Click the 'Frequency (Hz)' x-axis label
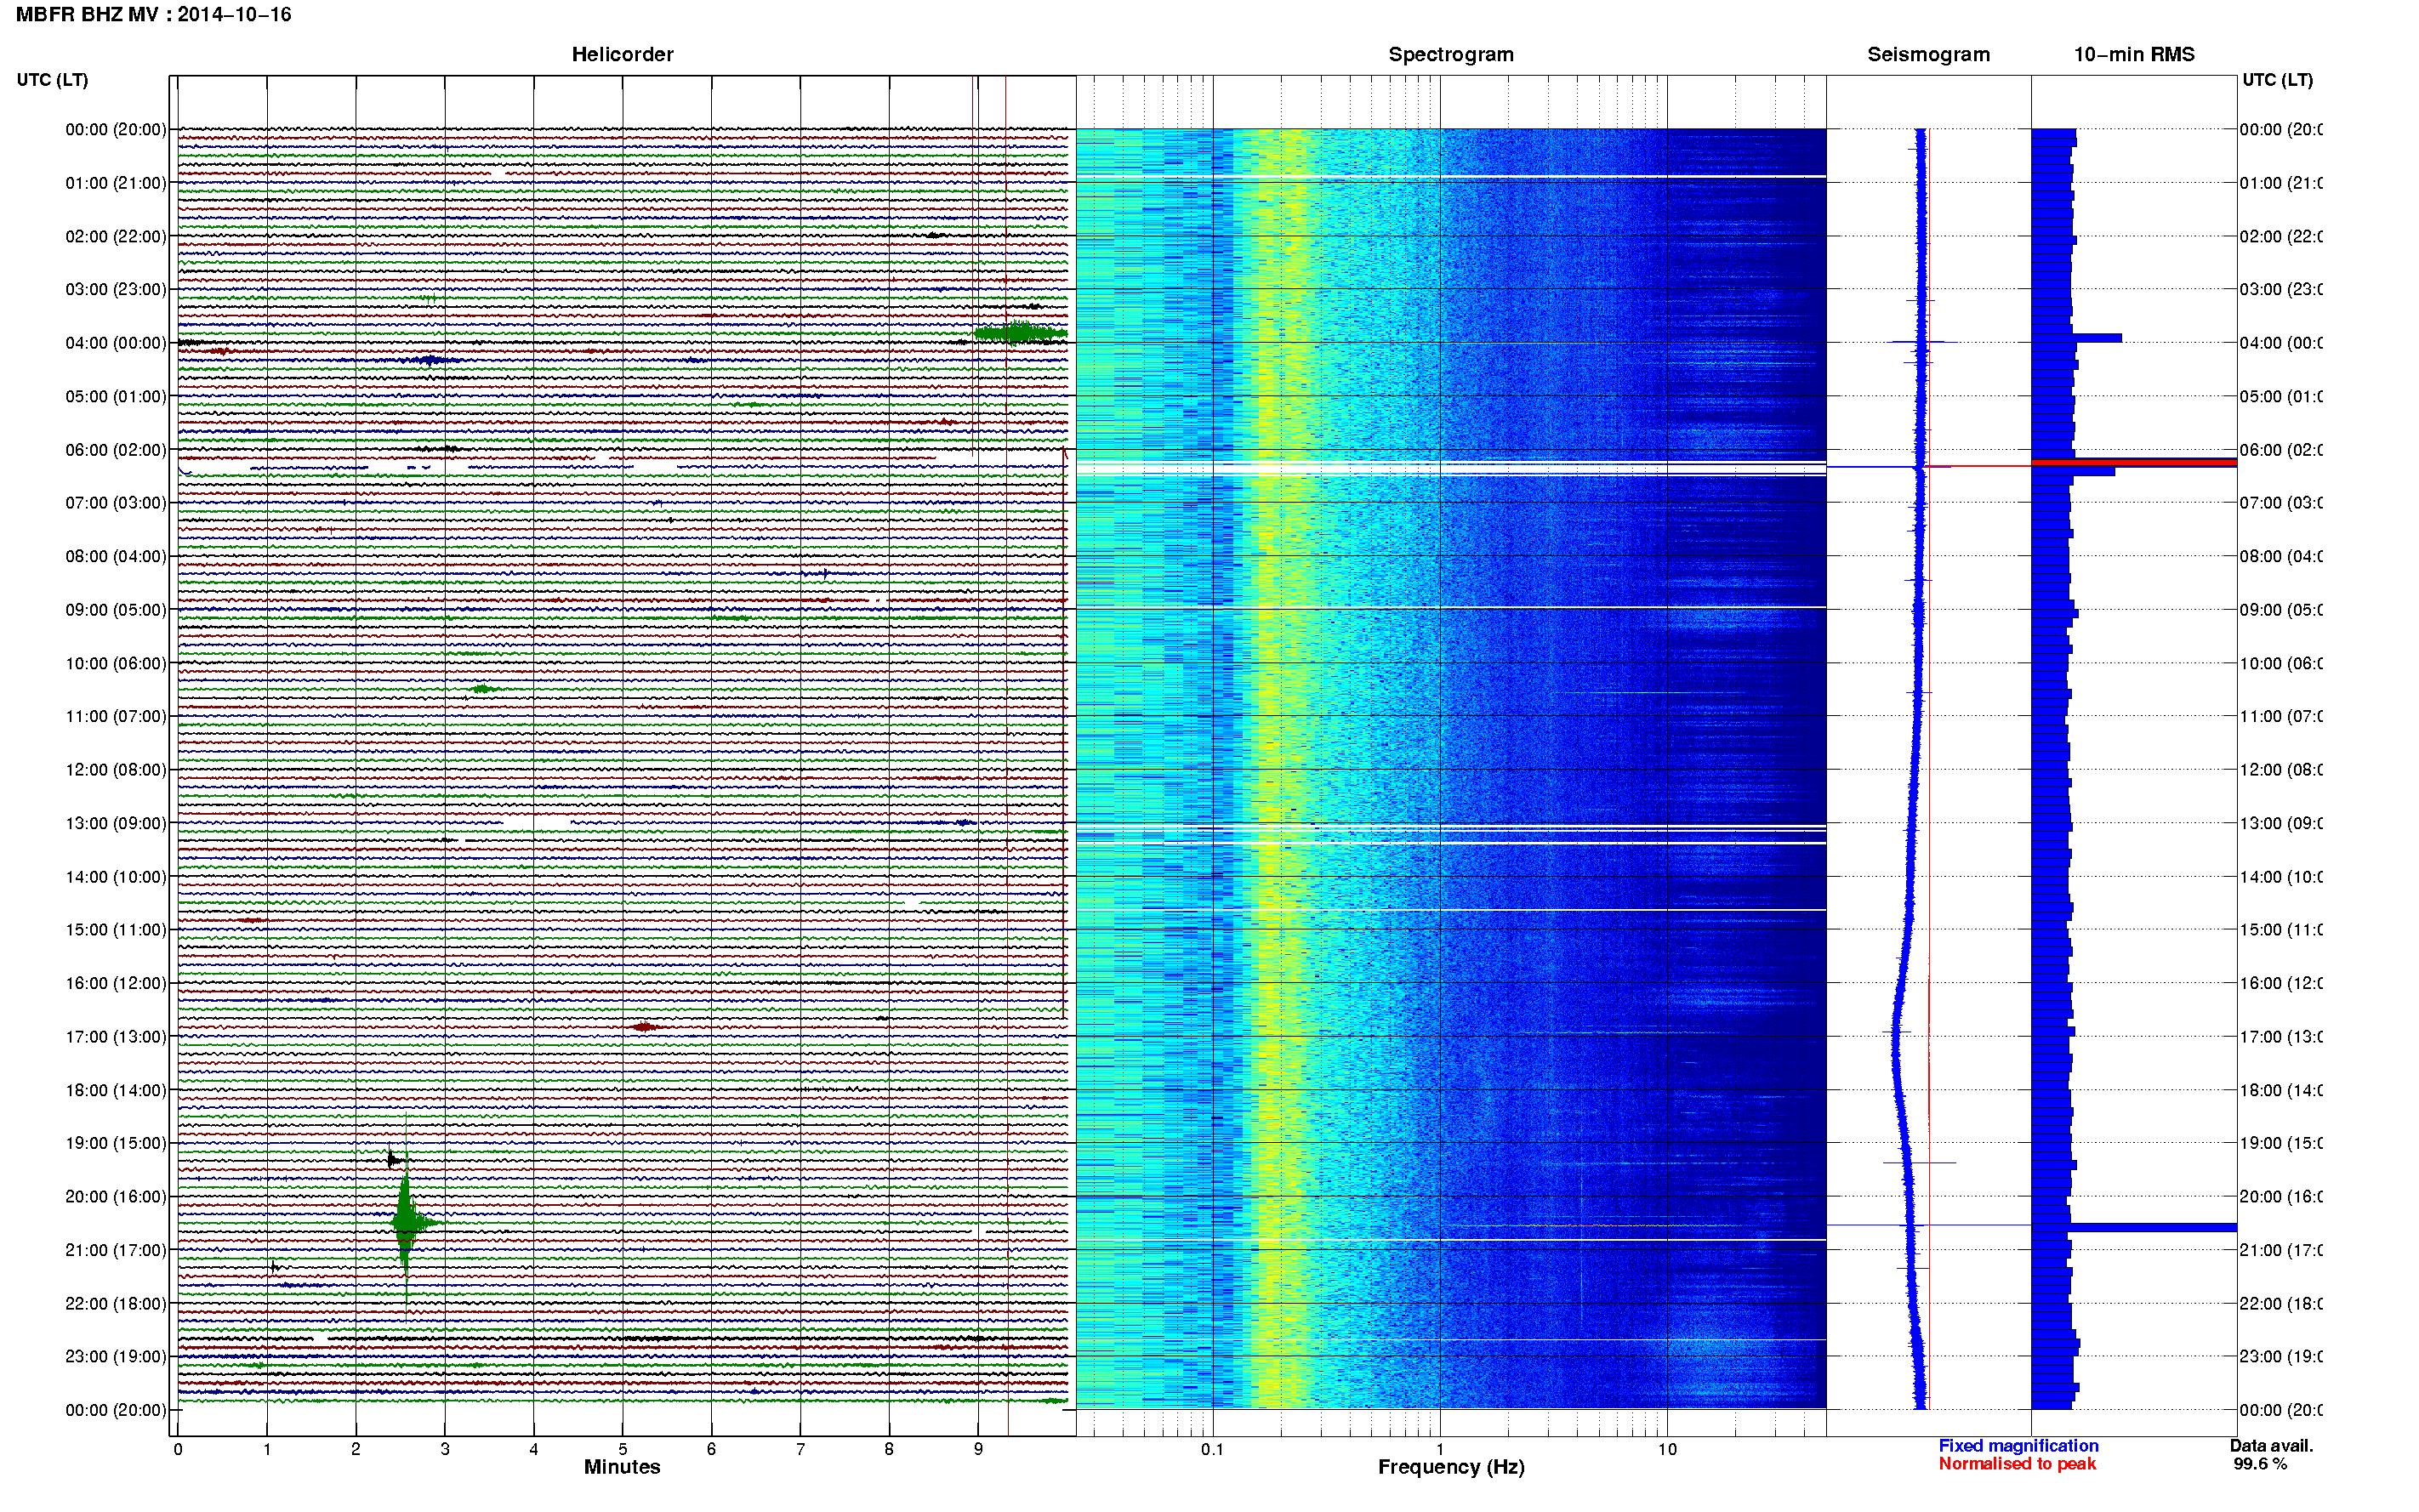 [1451, 1467]
